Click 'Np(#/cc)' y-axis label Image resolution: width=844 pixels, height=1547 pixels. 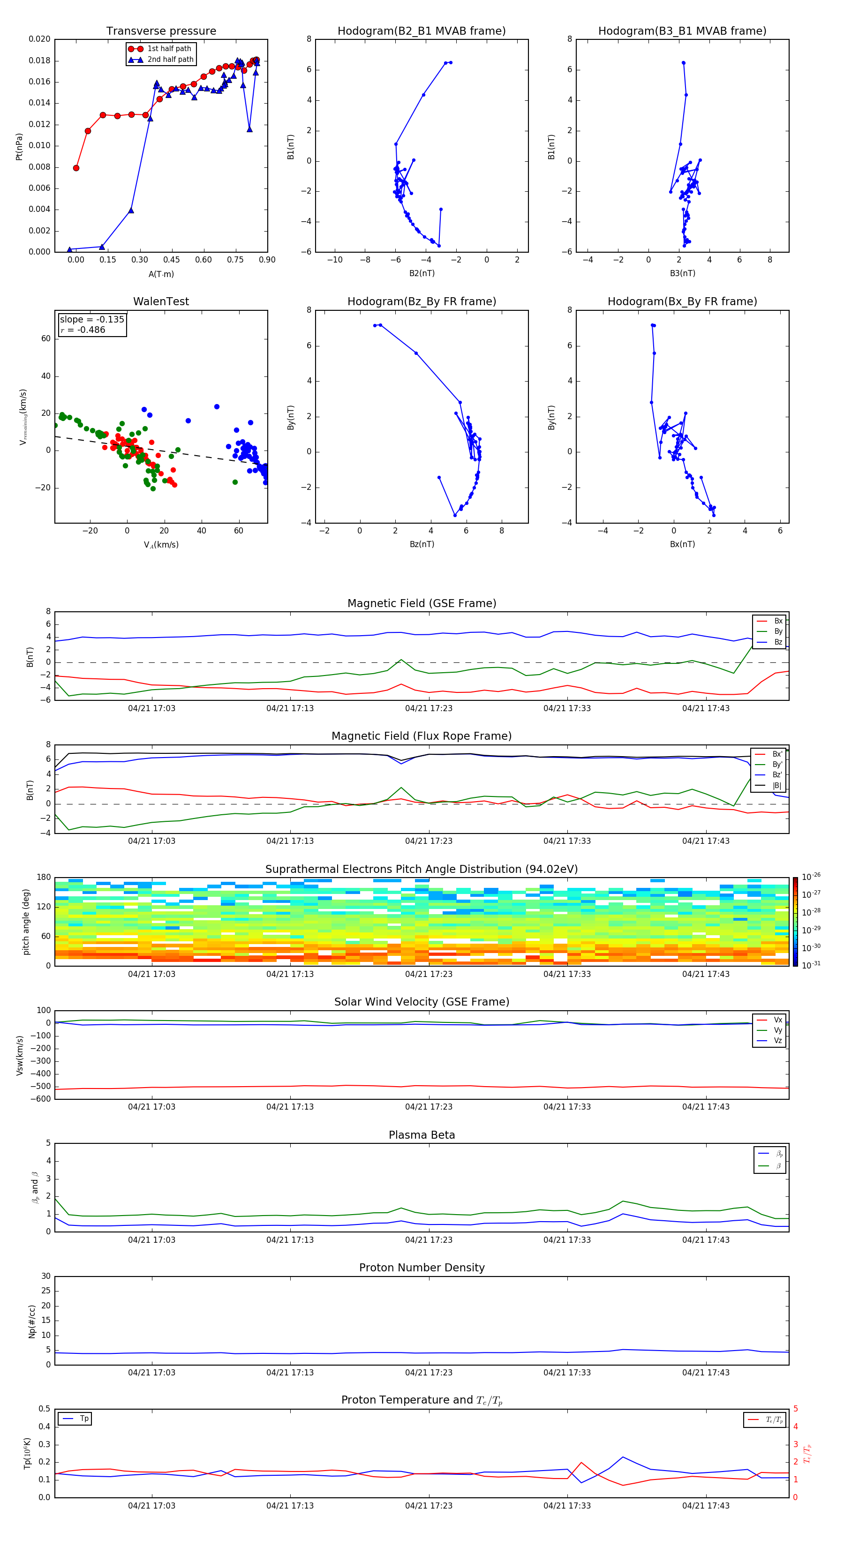(x=32, y=1321)
